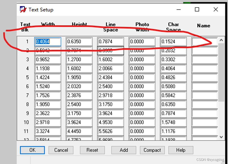Click the Reset button
This screenshot has width=228, height=164.
pyautogui.click(x=92, y=150)
